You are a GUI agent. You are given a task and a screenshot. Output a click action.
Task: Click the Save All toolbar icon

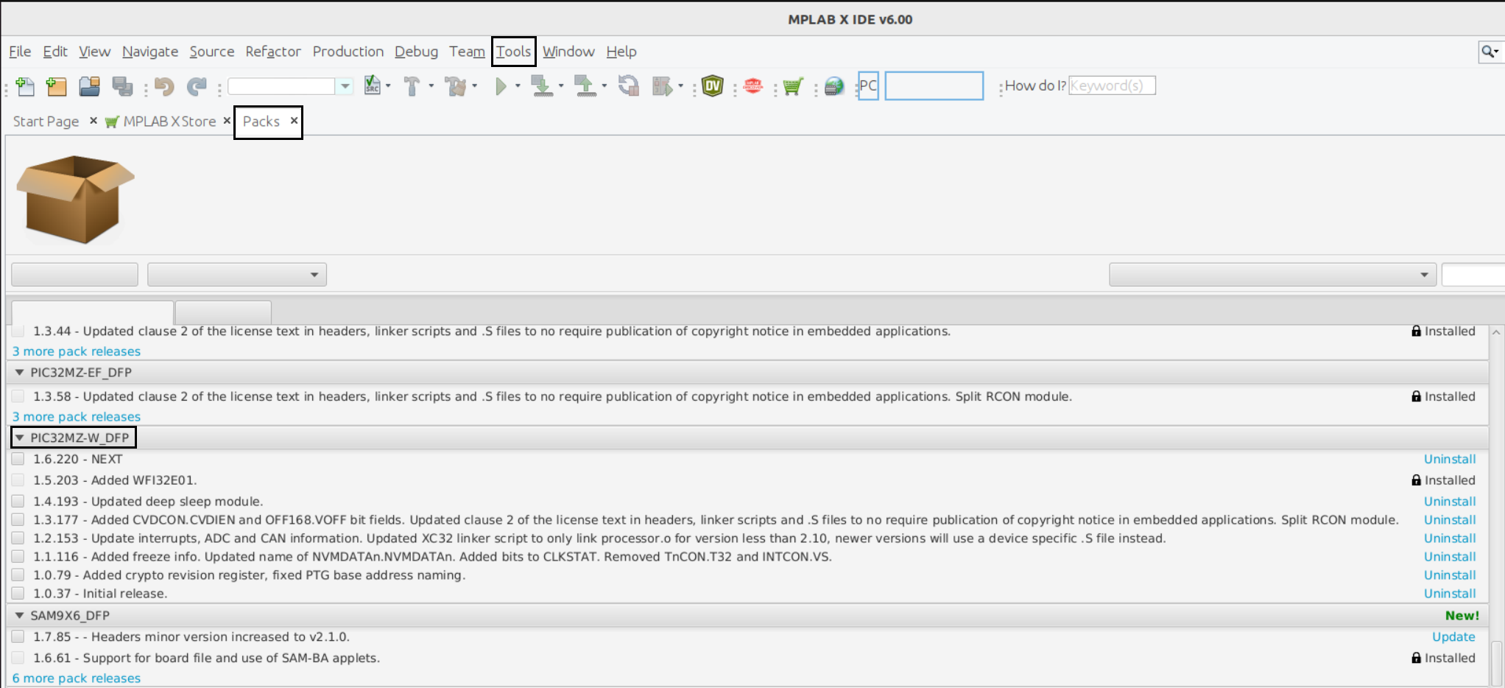coord(122,86)
